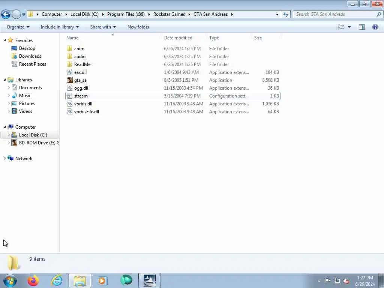Expand the Documents library node

point(9,88)
